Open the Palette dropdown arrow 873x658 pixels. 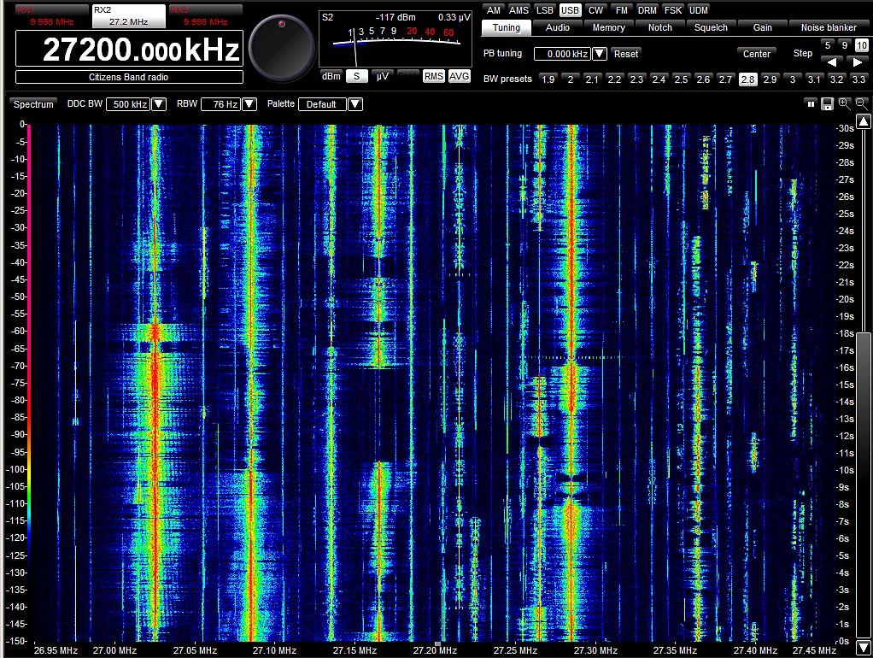355,103
